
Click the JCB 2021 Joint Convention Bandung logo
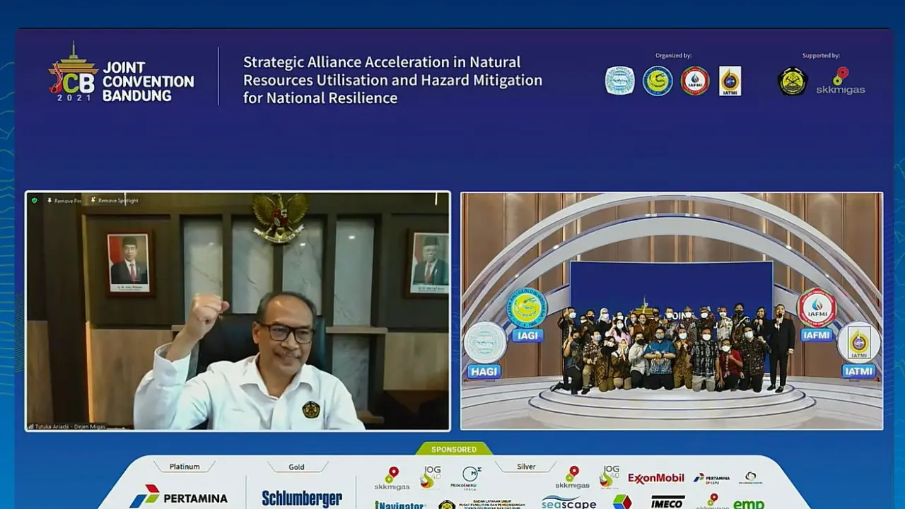pyautogui.click(x=121, y=74)
